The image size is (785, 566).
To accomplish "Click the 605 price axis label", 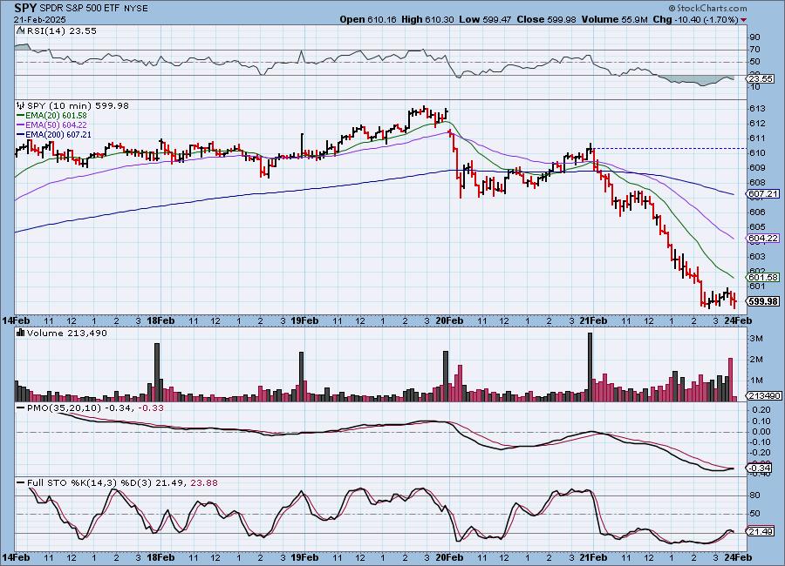I will [x=758, y=226].
